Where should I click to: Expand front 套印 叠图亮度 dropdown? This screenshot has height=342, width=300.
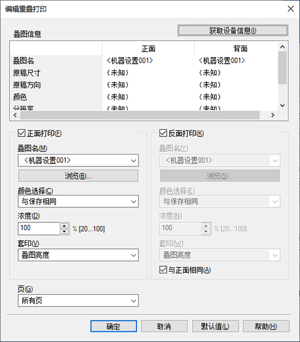[x=78, y=255]
